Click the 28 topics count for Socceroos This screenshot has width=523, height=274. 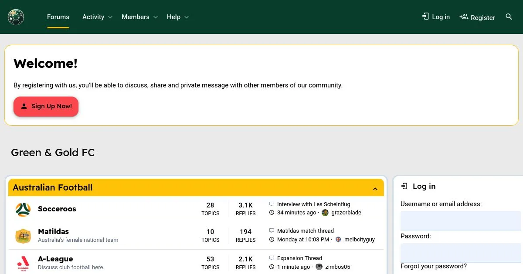[x=211, y=205]
